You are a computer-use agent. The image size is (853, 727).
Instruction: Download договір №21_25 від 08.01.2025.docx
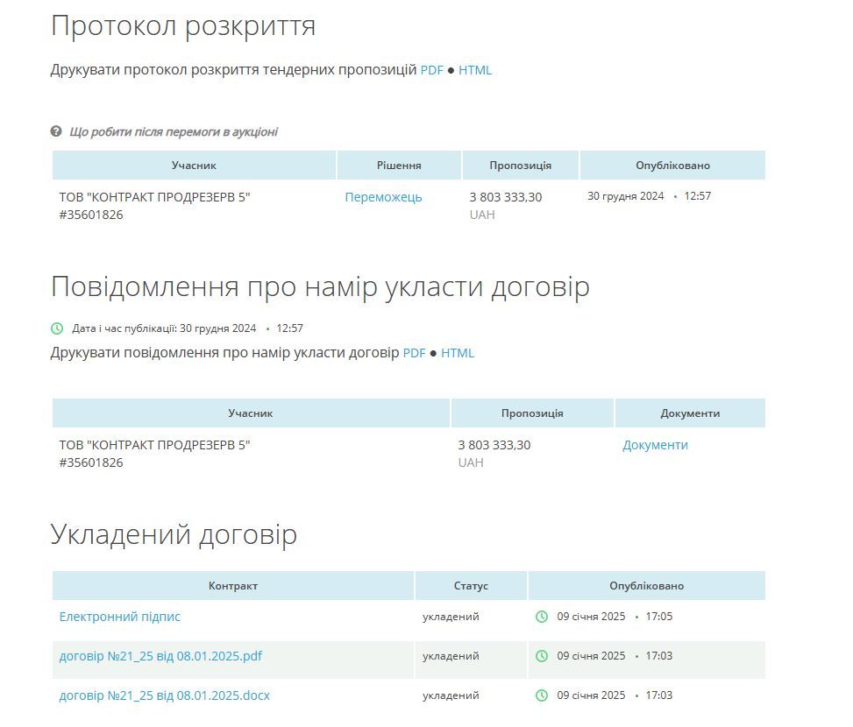(163, 695)
